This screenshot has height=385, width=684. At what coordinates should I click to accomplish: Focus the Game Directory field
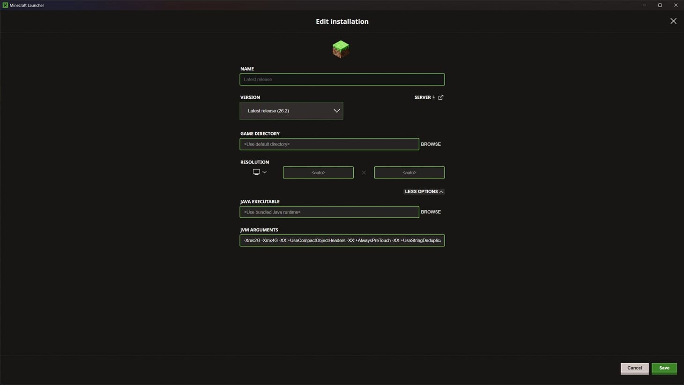[329, 144]
